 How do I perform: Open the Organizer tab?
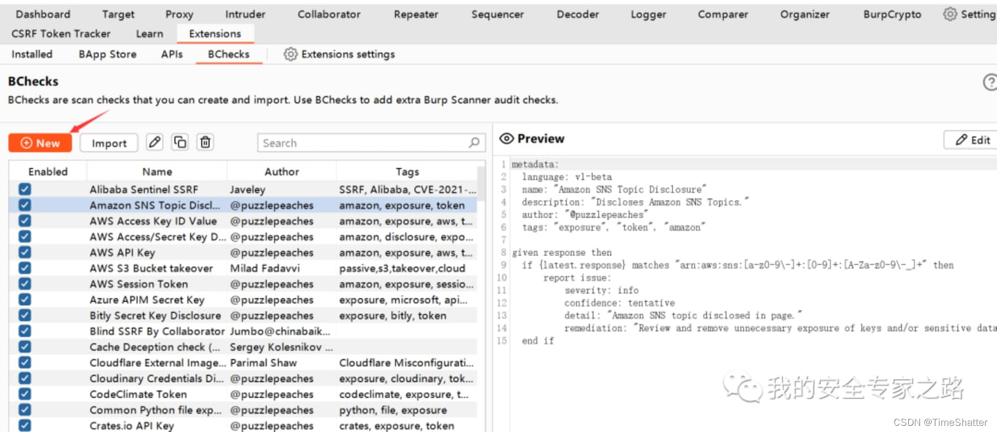(x=804, y=14)
